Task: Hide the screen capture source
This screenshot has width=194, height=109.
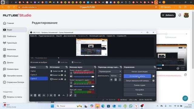Action: 62,79
